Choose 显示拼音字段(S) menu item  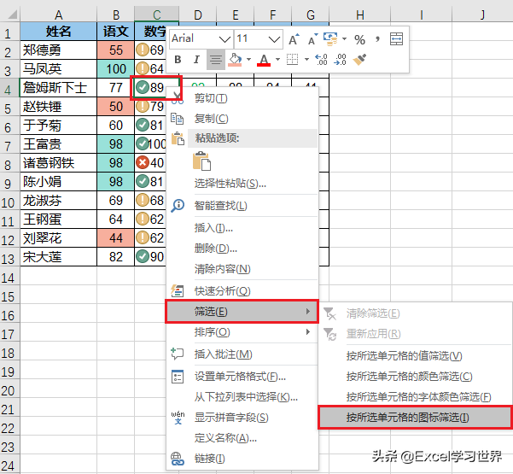pos(242,418)
